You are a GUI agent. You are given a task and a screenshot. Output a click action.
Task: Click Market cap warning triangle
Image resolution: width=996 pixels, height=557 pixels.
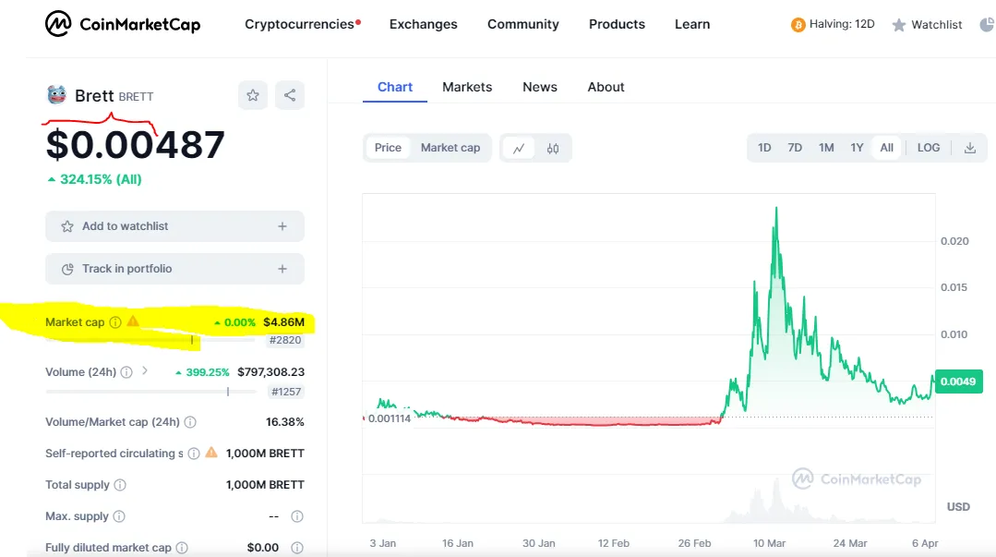point(133,321)
